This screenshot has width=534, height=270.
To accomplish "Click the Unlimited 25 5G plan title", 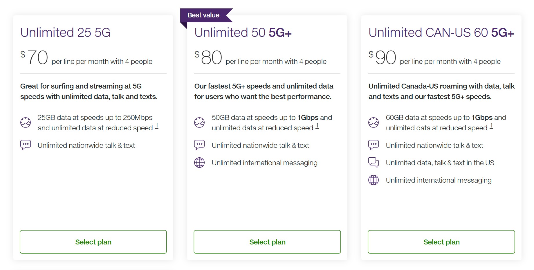I will coord(66,33).
